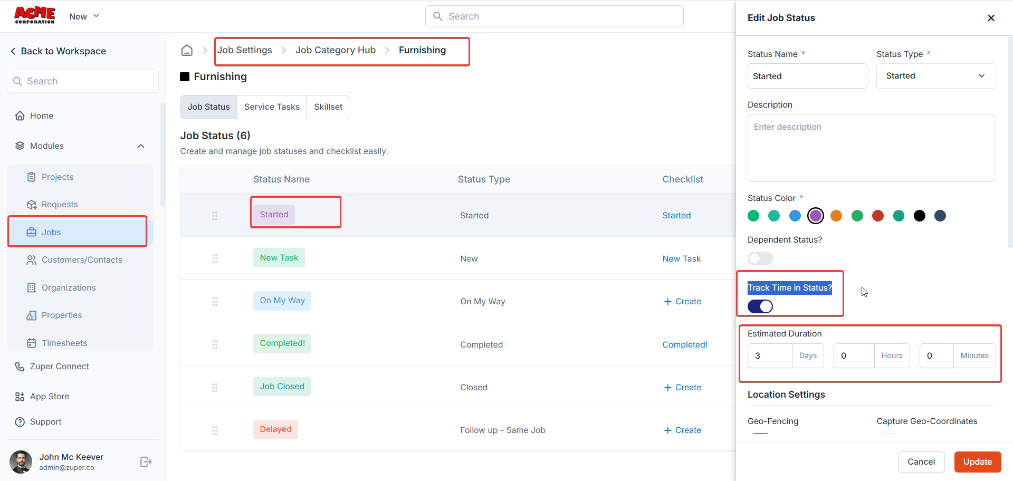This screenshot has height=481, width=1013.
Task: Click the Properties icon in the sidebar
Action: 32,315
